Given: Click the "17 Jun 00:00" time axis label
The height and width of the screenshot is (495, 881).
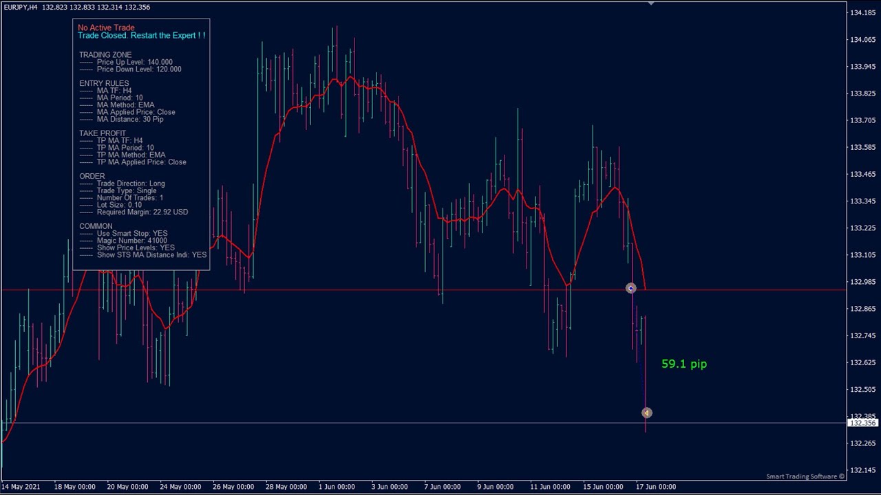Looking at the screenshot, I should [x=656, y=487].
